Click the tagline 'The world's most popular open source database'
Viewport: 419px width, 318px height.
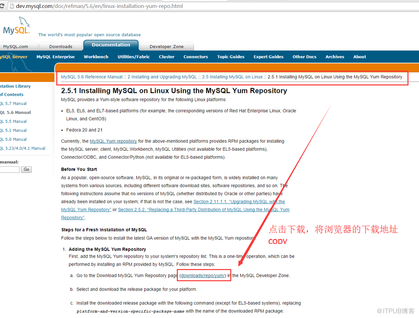point(89,34)
